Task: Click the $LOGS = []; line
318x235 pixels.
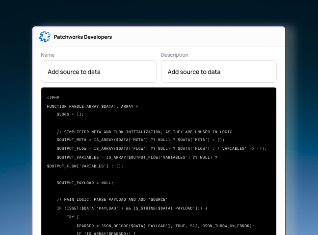Action: 70,115
